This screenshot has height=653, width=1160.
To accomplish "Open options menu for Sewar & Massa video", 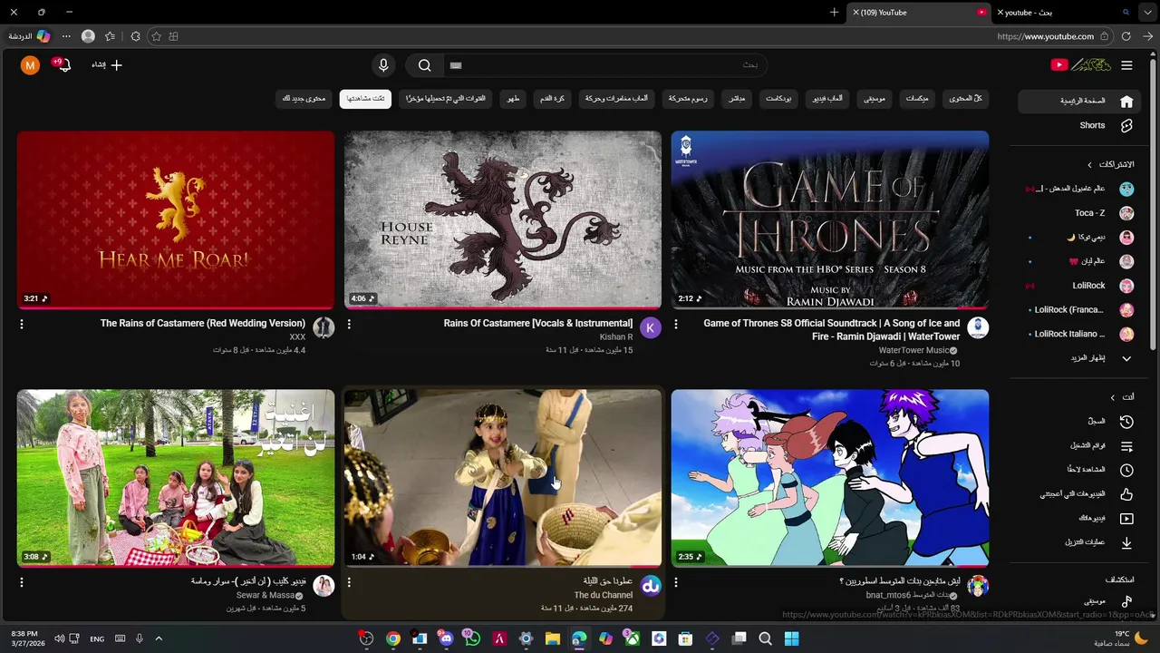I will point(22,582).
